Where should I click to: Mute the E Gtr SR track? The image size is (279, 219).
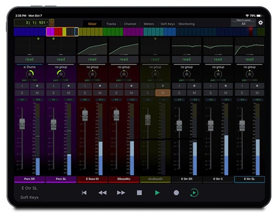[194, 93]
